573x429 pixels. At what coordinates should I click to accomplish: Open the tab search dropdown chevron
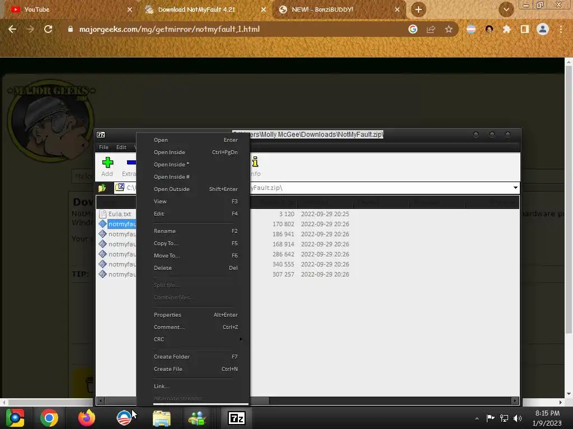coord(506,9)
